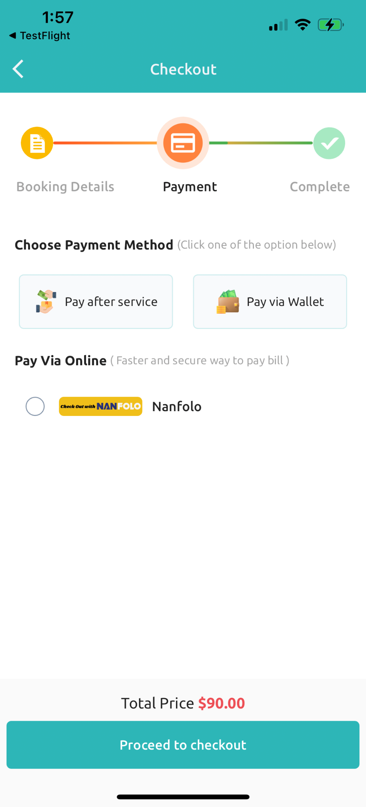Viewport: 366px width, 807px height.
Task: Choose the Pay after service option
Action: point(96,302)
